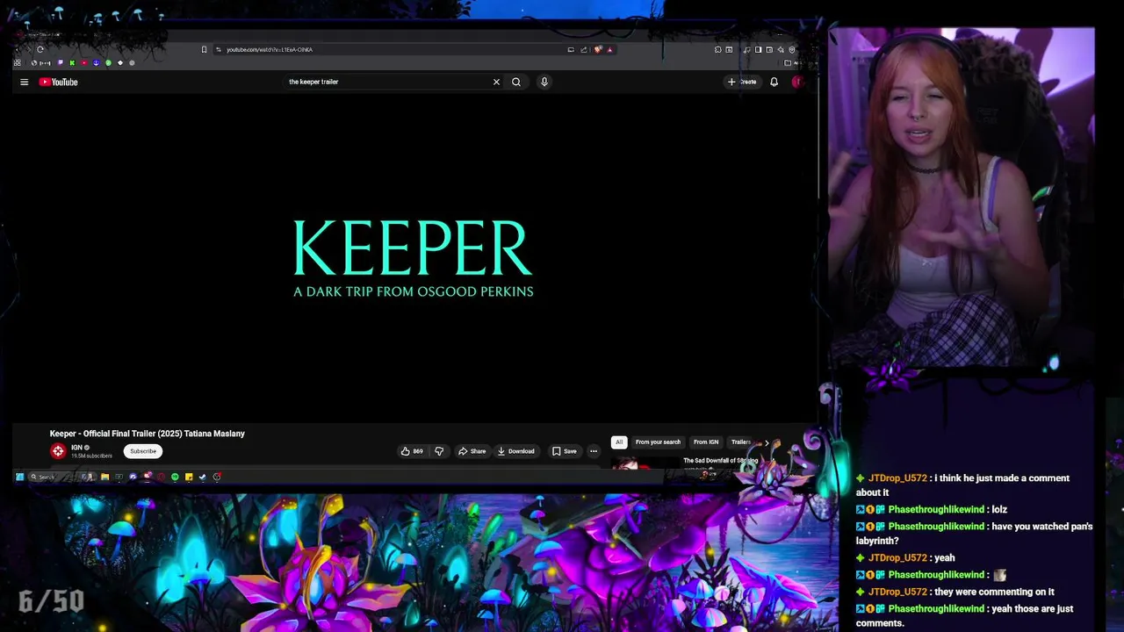This screenshot has height=632, width=1124.
Task: Start voice search with the microphone icon
Action: [x=544, y=82]
